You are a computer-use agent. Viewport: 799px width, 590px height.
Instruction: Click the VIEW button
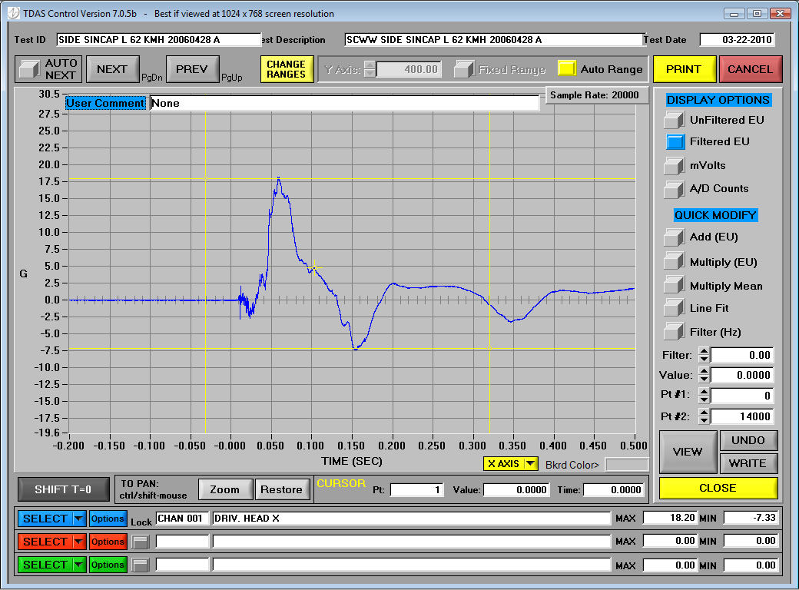point(688,452)
